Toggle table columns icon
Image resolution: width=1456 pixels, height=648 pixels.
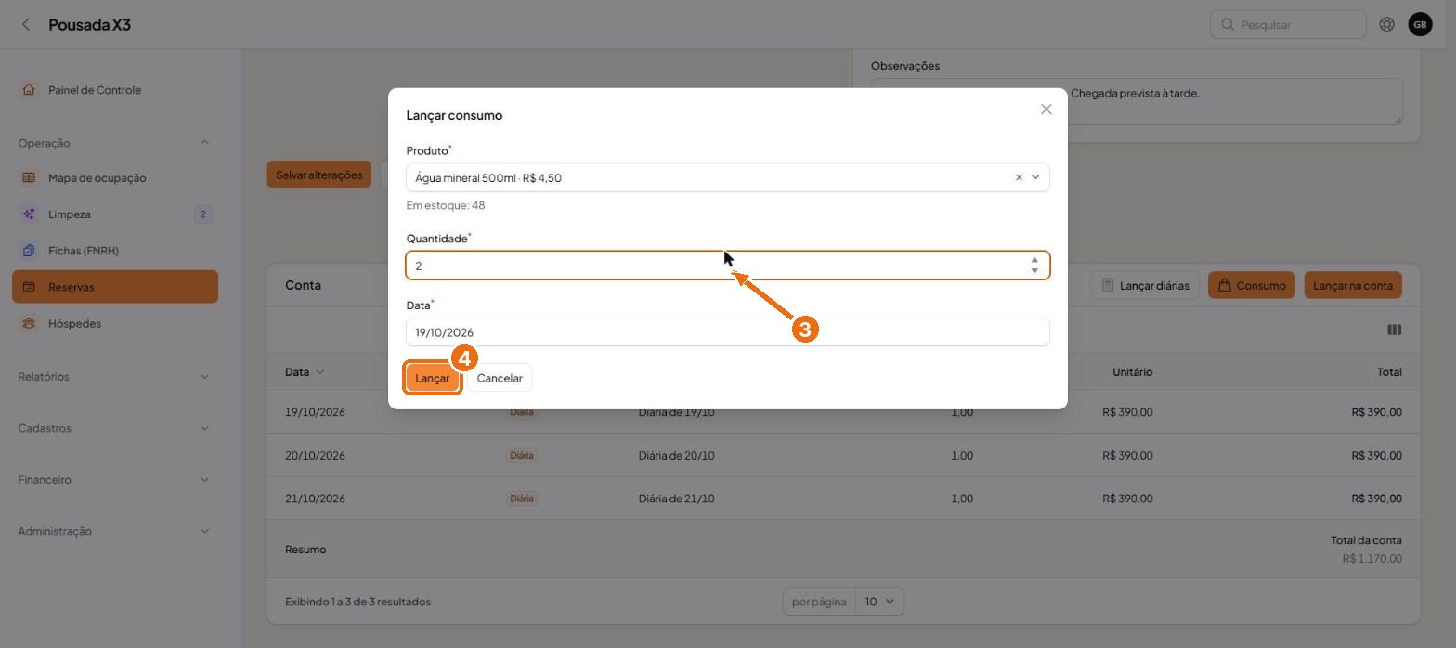(x=1394, y=330)
